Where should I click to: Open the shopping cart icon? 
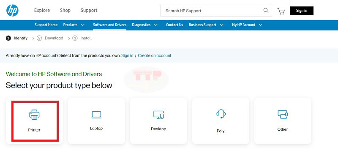click(281, 11)
